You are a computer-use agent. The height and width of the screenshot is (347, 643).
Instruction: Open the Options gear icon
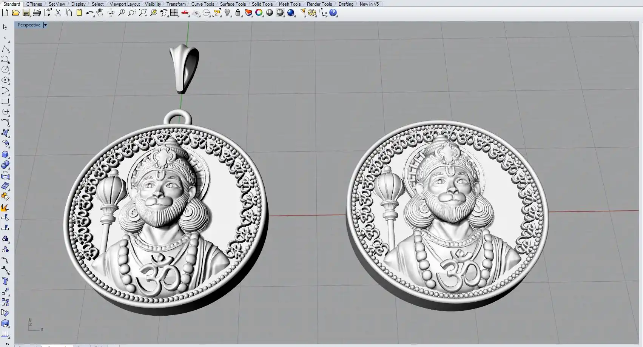[x=311, y=13]
